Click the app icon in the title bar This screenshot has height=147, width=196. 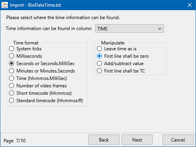[5, 5]
